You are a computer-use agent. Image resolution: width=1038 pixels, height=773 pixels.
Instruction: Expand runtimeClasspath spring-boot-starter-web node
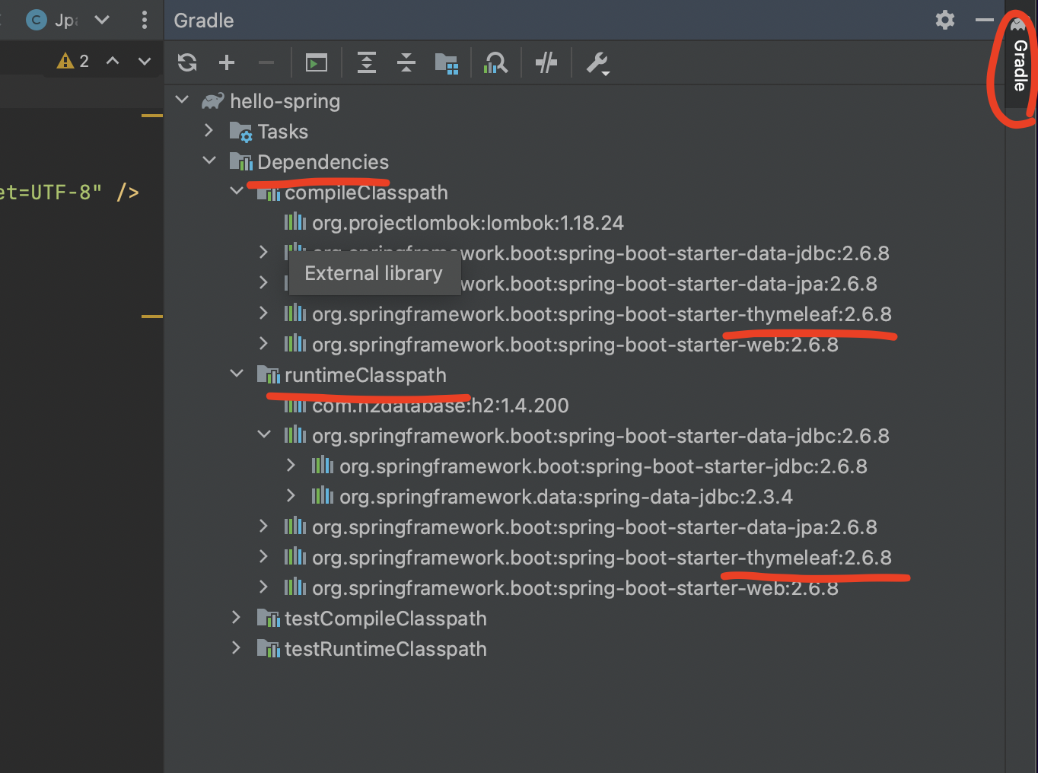coord(264,587)
